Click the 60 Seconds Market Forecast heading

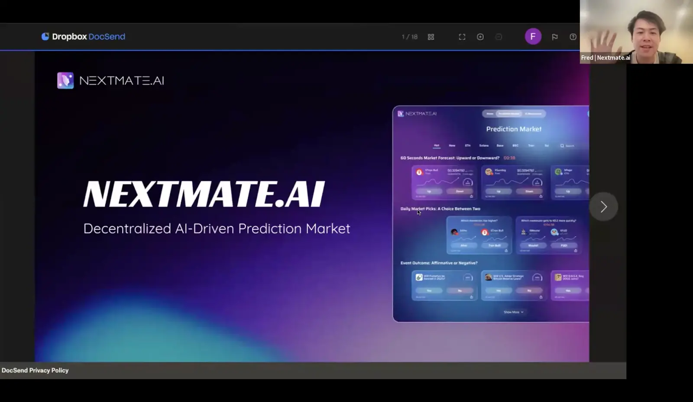450,158
